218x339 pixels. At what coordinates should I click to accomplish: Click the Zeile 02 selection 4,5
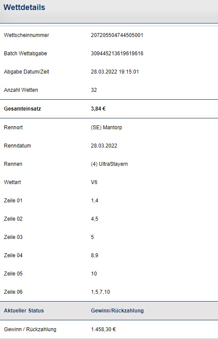click(x=95, y=219)
